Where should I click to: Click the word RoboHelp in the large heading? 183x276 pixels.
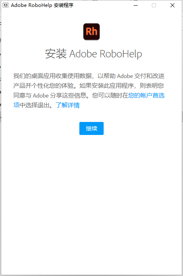pos(121,54)
